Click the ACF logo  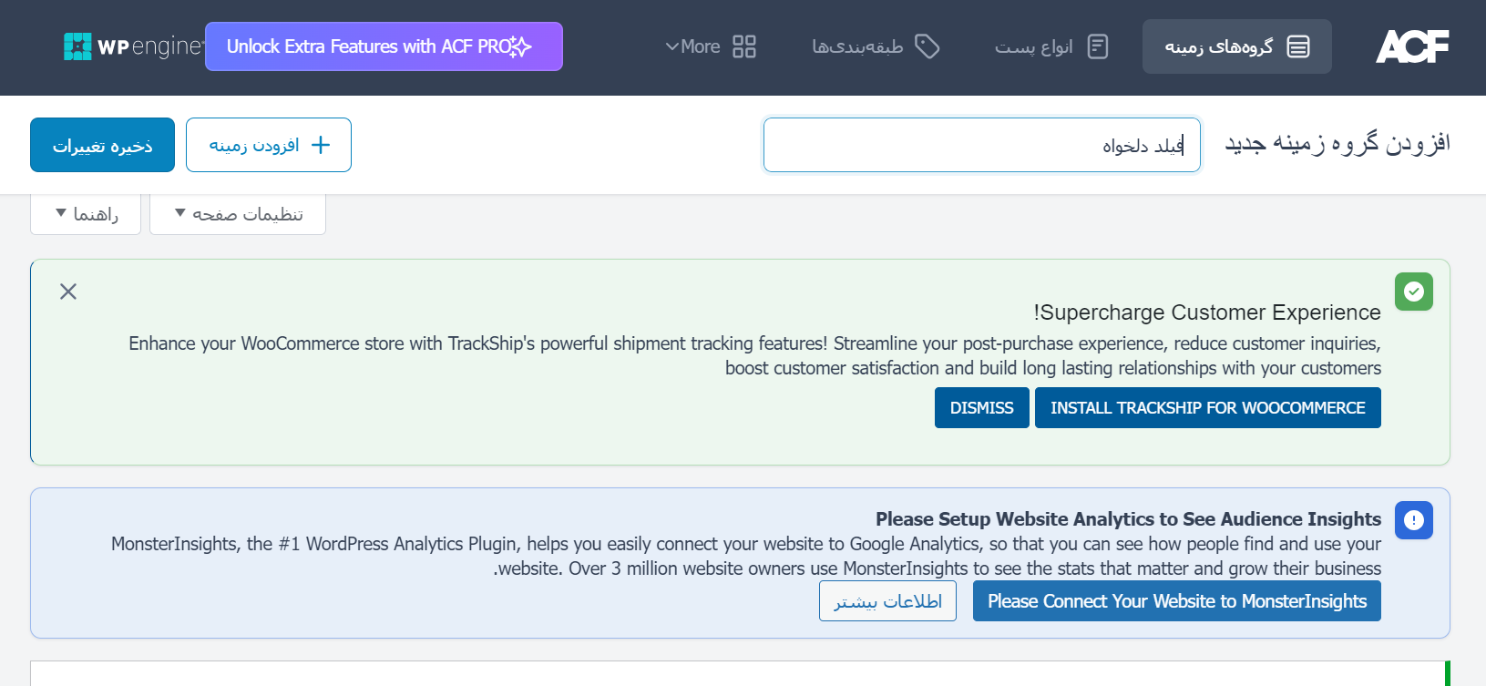[1412, 46]
